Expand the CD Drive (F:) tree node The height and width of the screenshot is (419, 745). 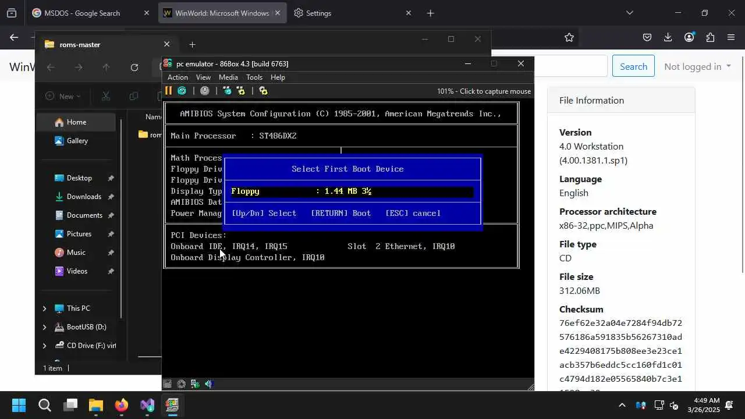pos(44,346)
